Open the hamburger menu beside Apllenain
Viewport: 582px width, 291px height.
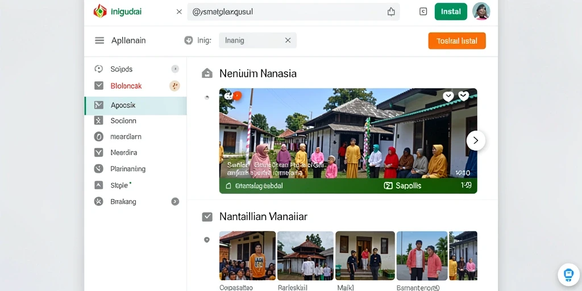coord(99,40)
